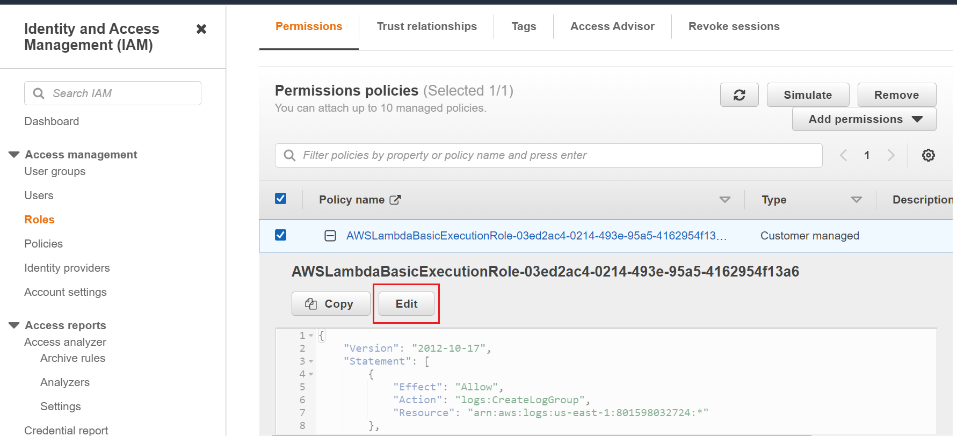Click the Copy policy button
This screenshot has height=436, width=957.
[x=331, y=304]
